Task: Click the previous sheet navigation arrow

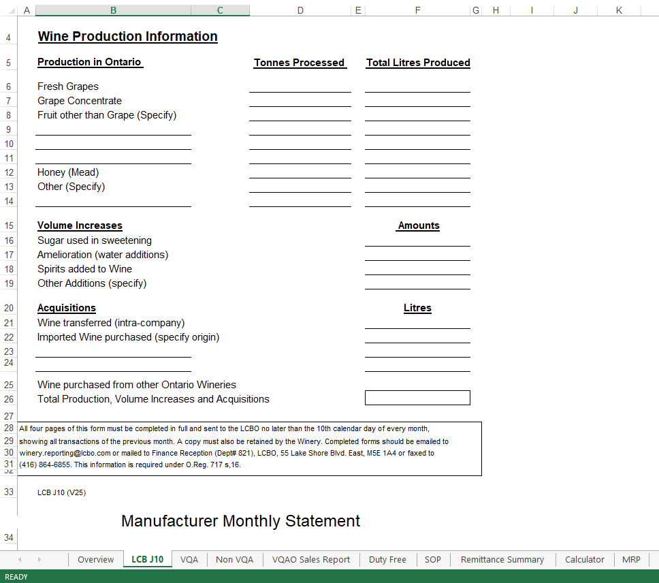Action: 20,559
